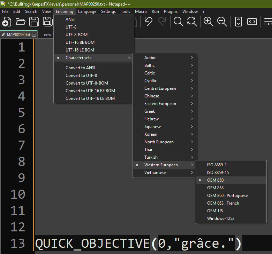
Task: Click the Zoom In icon
Action: 209,22
